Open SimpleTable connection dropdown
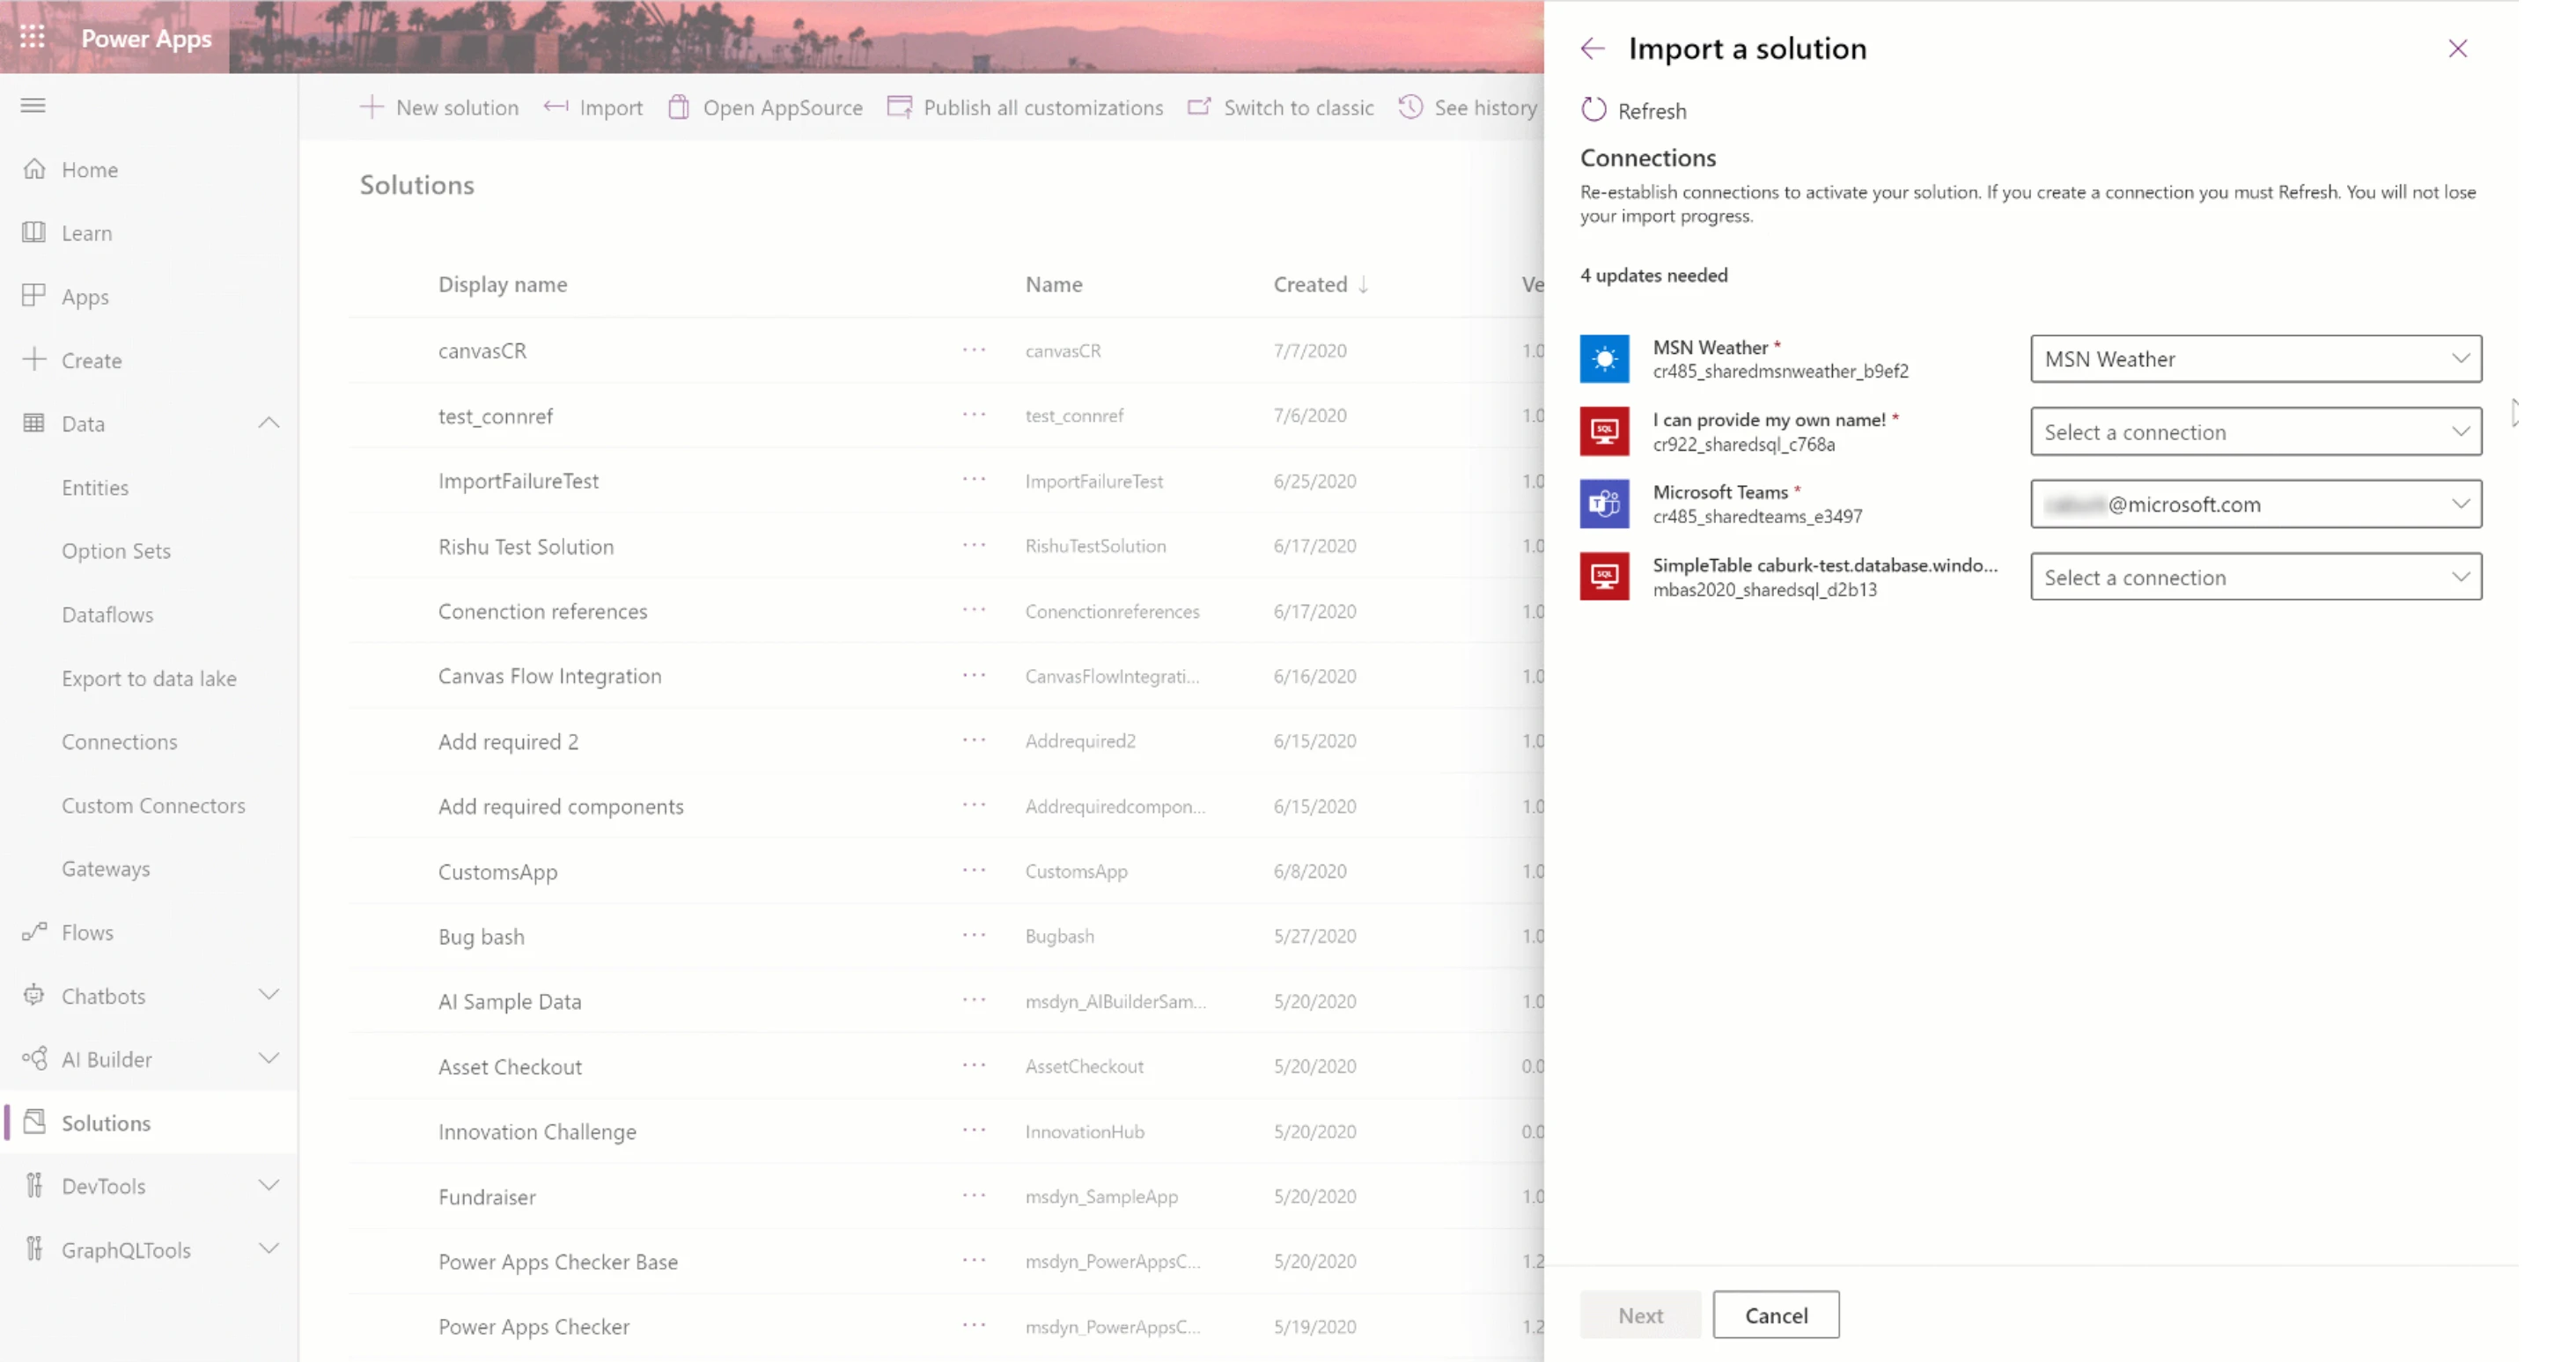 pos(2255,577)
